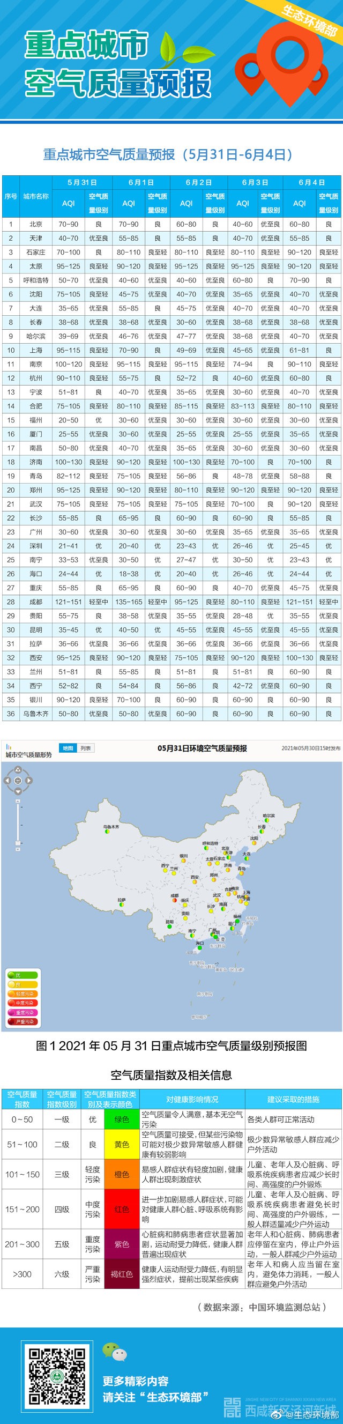Click the 拉萨 city marker

click(x=121, y=905)
